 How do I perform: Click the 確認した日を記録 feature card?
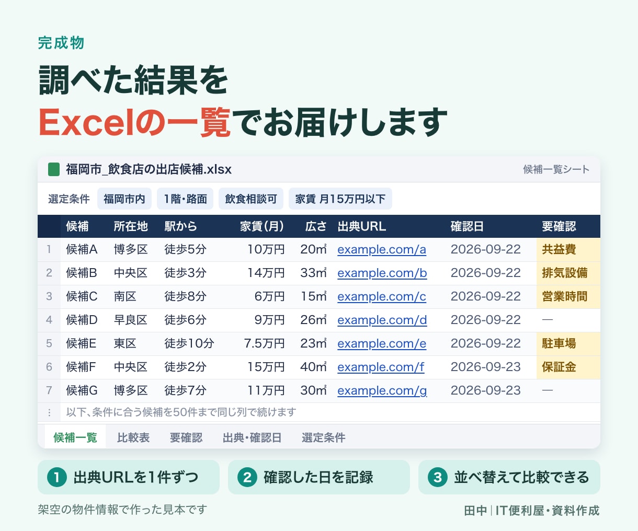point(319,477)
